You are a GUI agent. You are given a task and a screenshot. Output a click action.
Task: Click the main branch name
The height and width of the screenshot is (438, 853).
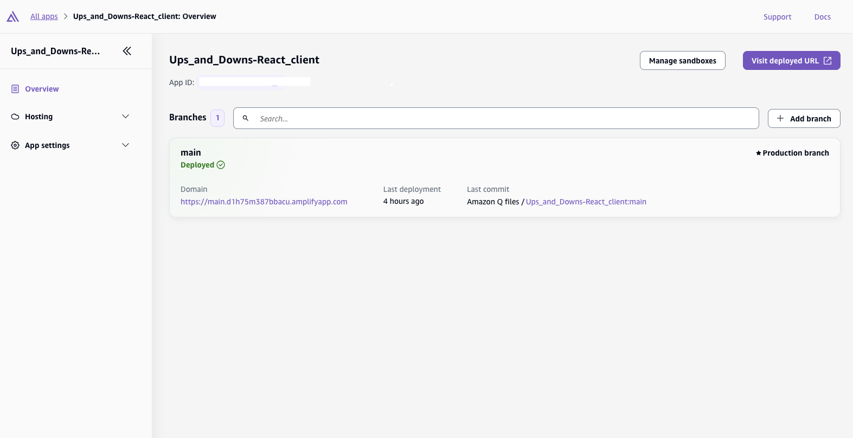pyautogui.click(x=191, y=153)
